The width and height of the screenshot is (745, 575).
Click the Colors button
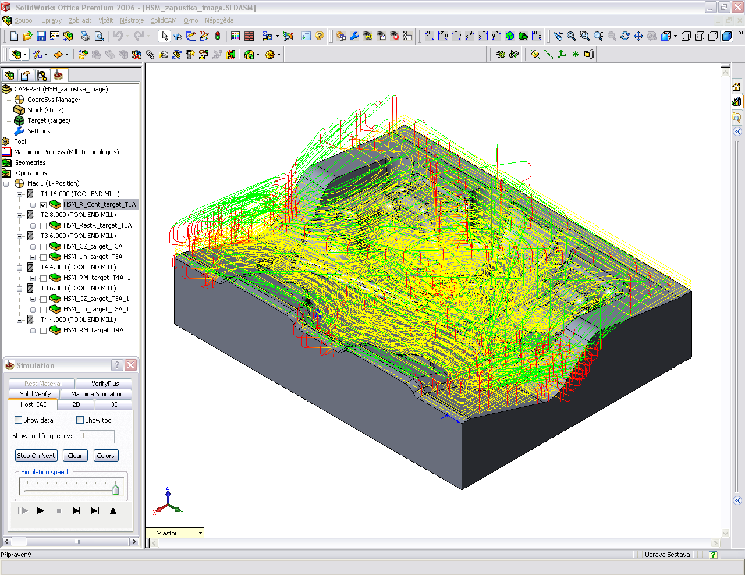106,456
